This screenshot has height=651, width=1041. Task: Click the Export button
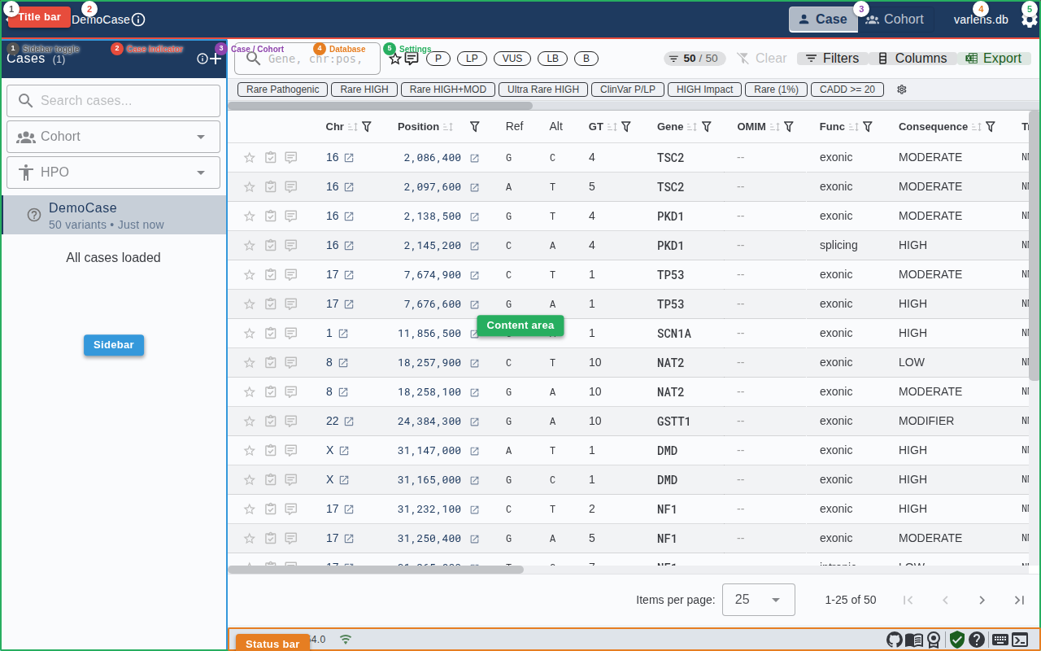coord(994,59)
